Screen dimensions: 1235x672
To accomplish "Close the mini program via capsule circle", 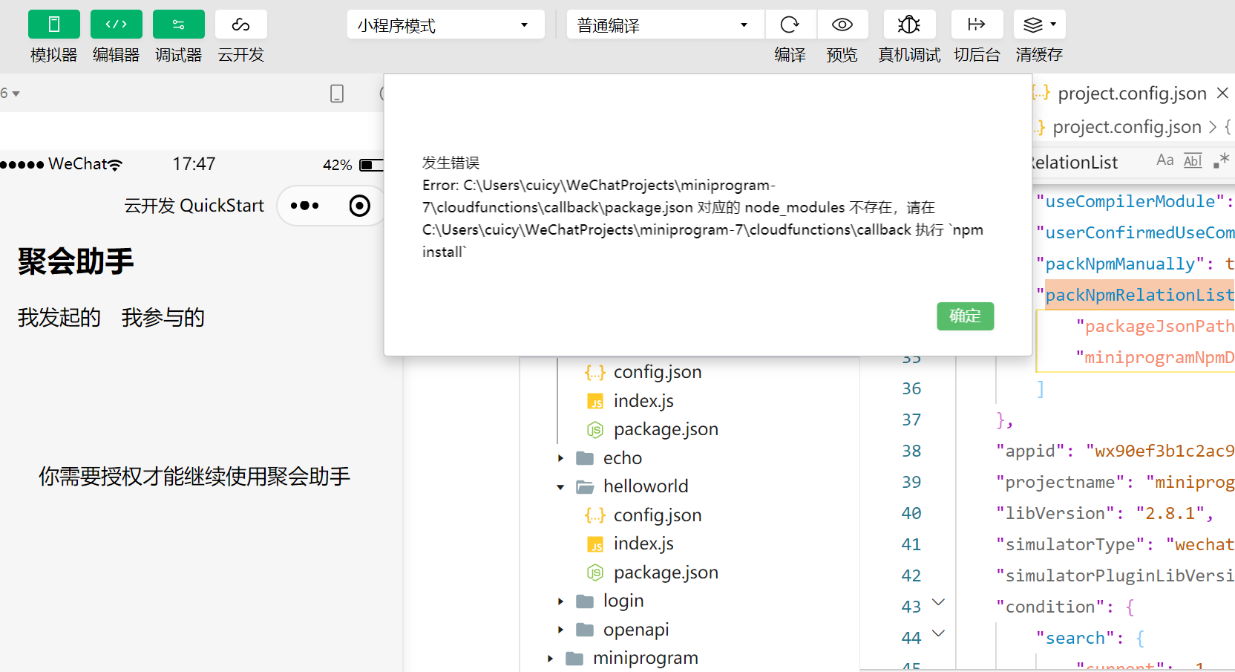I will (x=359, y=206).
